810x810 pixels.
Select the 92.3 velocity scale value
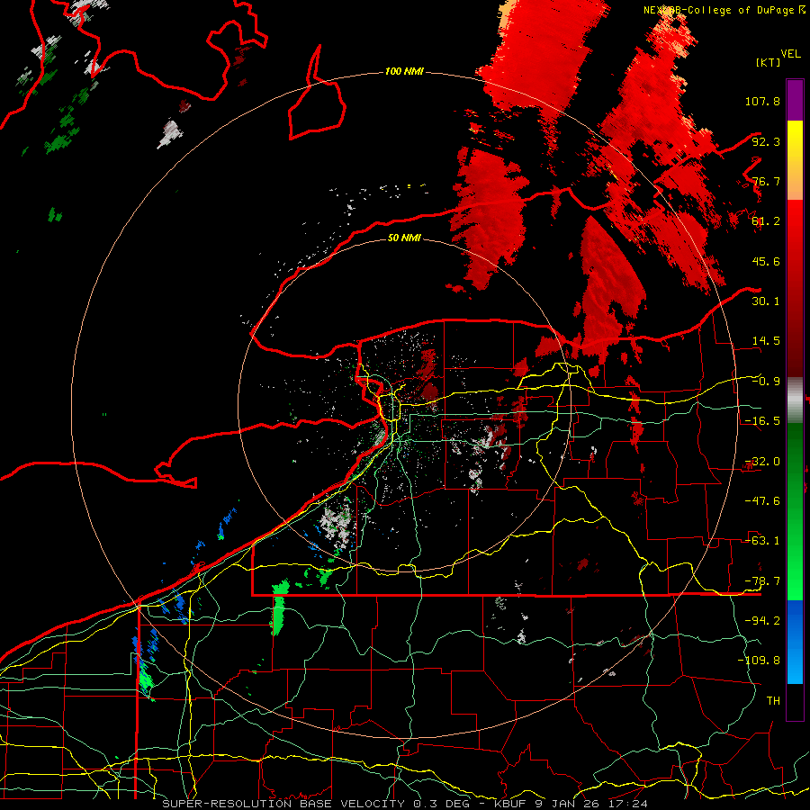(x=766, y=141)
